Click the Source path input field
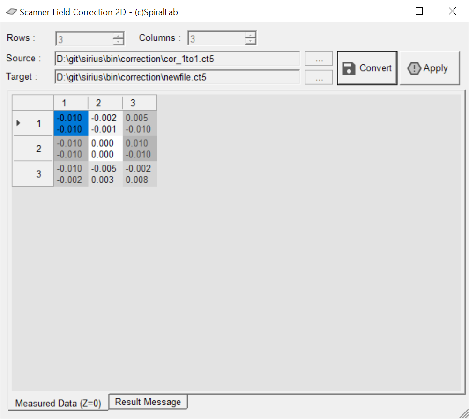 pyautogui.click(x=177, y=59)
